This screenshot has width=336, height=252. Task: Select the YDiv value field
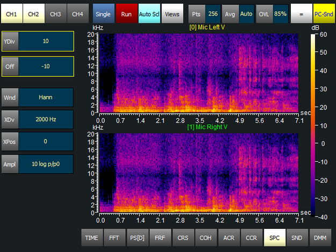pyautogui.click(x=46, y=41)
